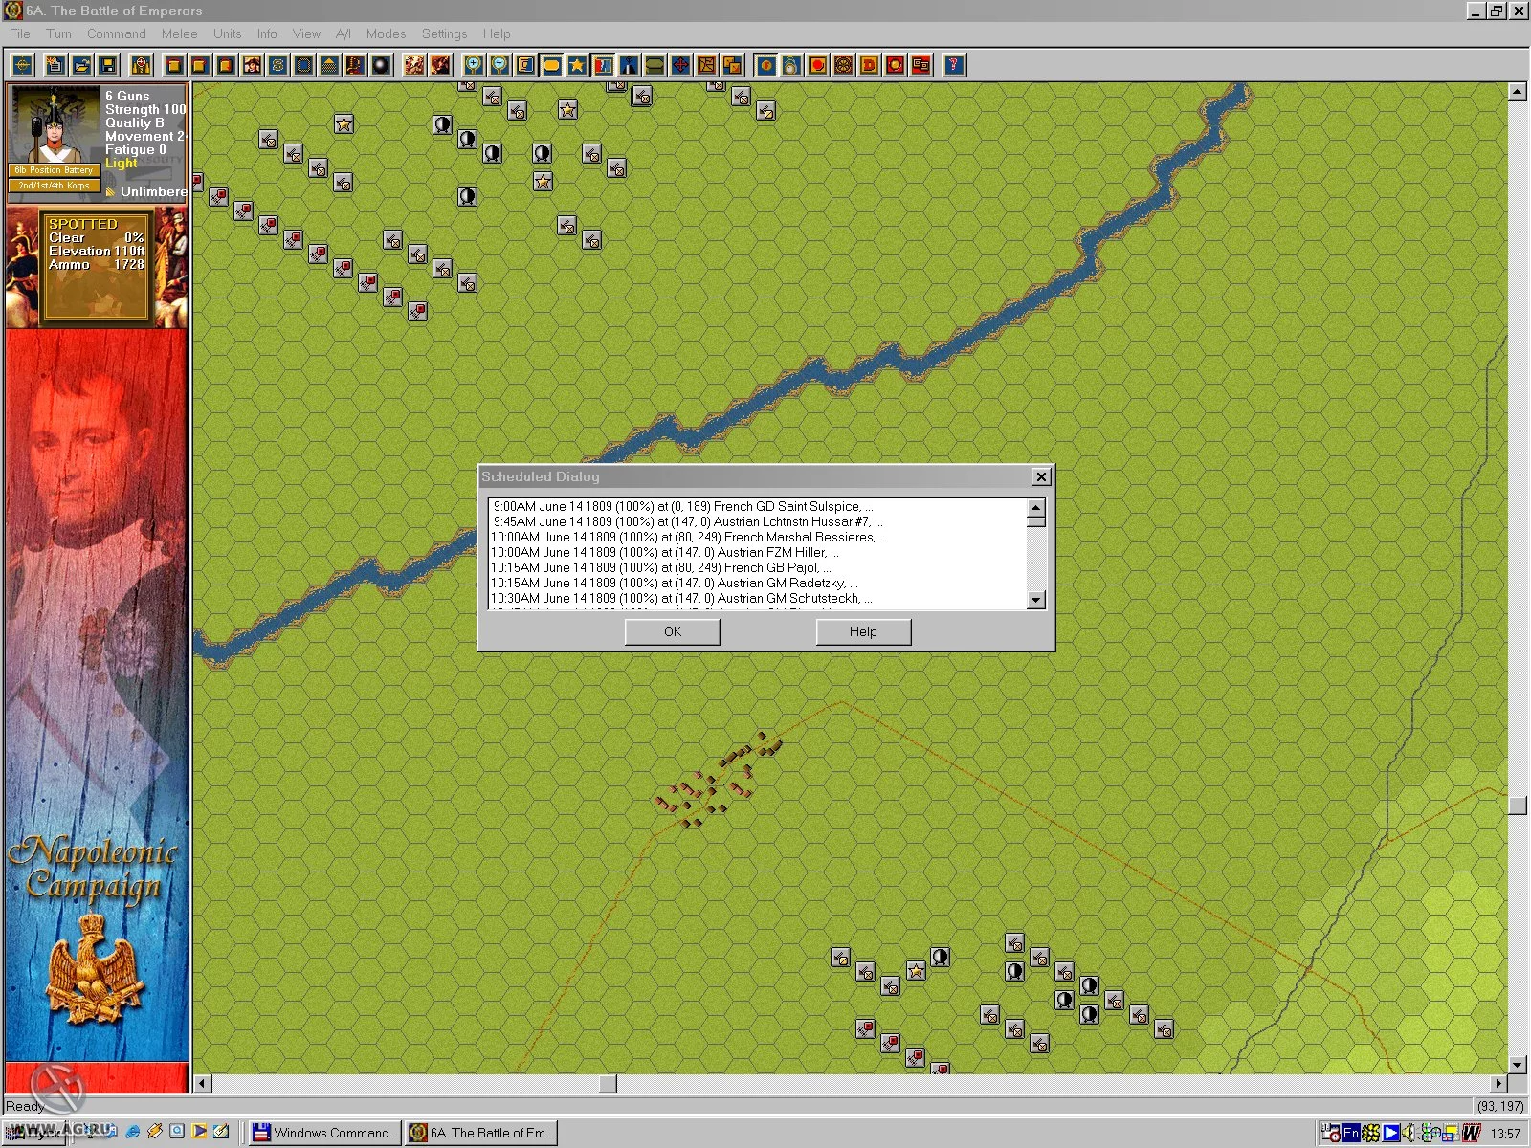Open the Command menu
This screenshot has width=1531, height=1148.
click(116, 33)
